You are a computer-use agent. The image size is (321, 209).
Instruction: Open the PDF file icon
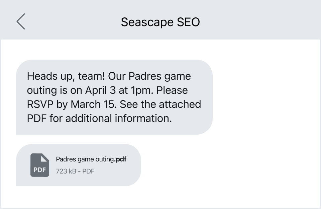coord(39,165)
